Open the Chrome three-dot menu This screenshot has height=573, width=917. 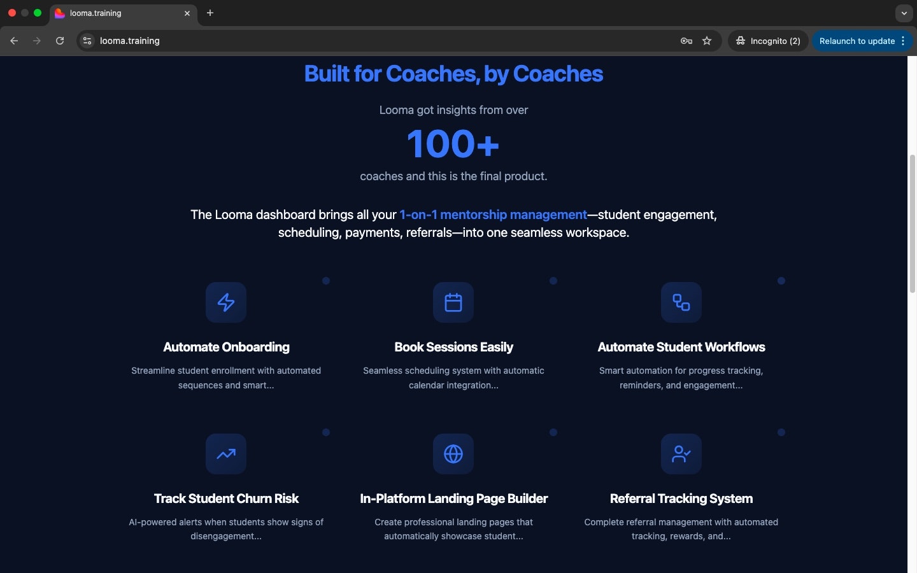[903, 41]
